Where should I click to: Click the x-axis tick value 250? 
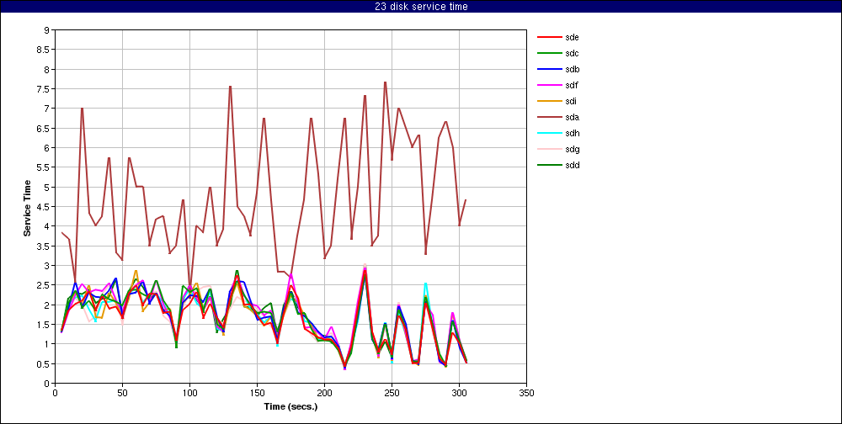click(392, 393)
